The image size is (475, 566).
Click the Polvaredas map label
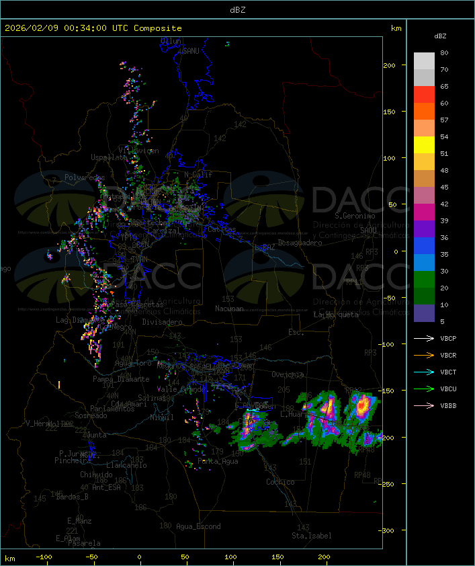85,177
